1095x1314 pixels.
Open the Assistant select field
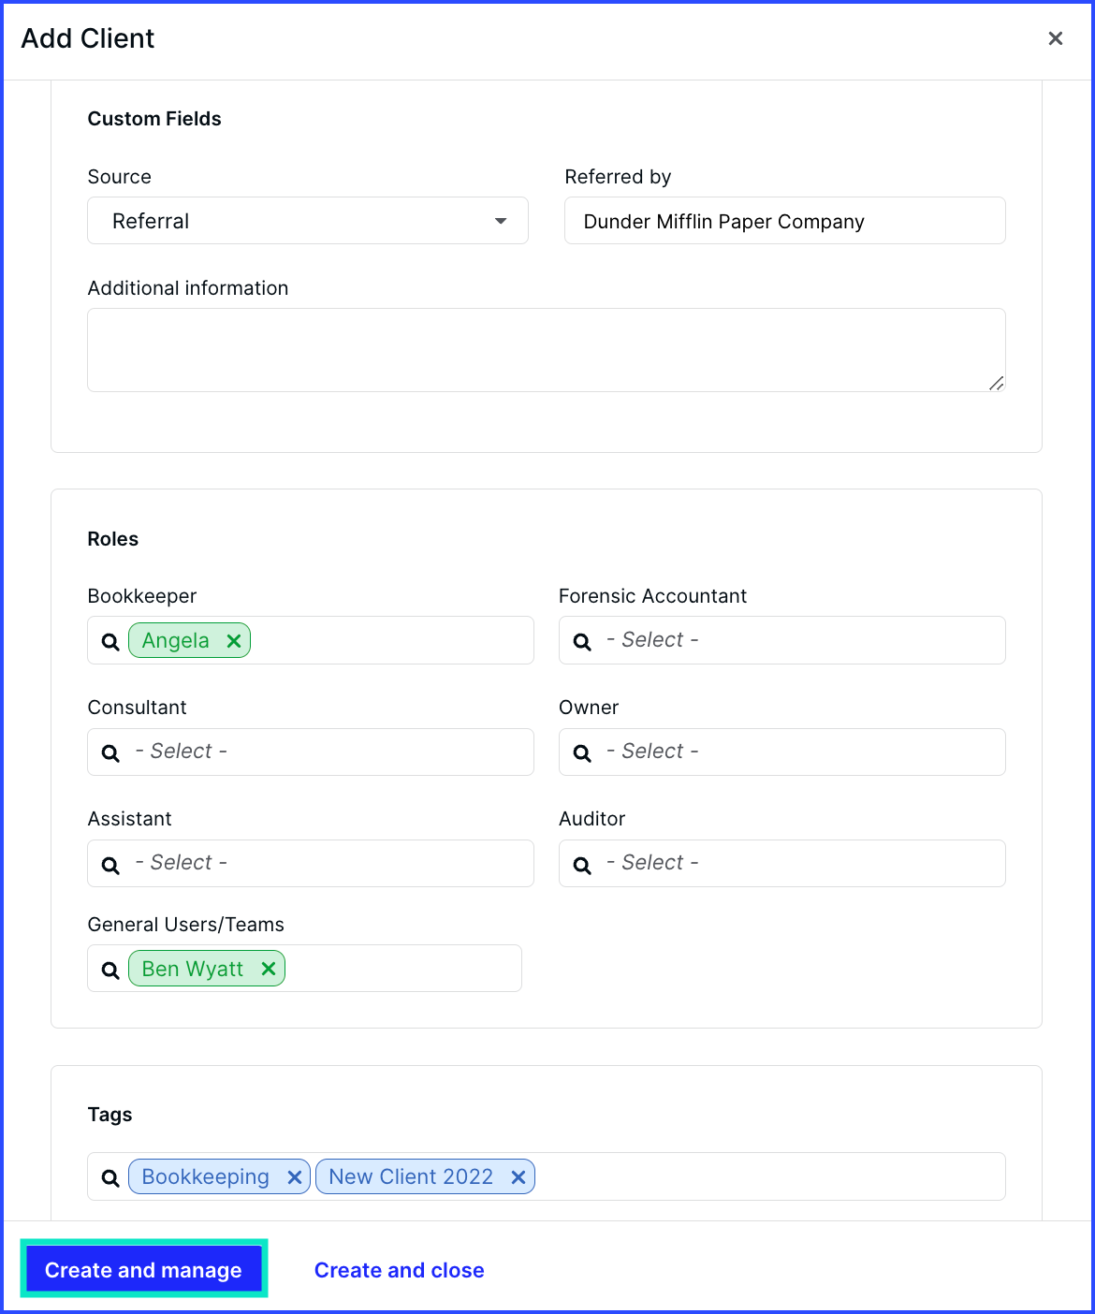pyautogui.click(x=311, y=863)
